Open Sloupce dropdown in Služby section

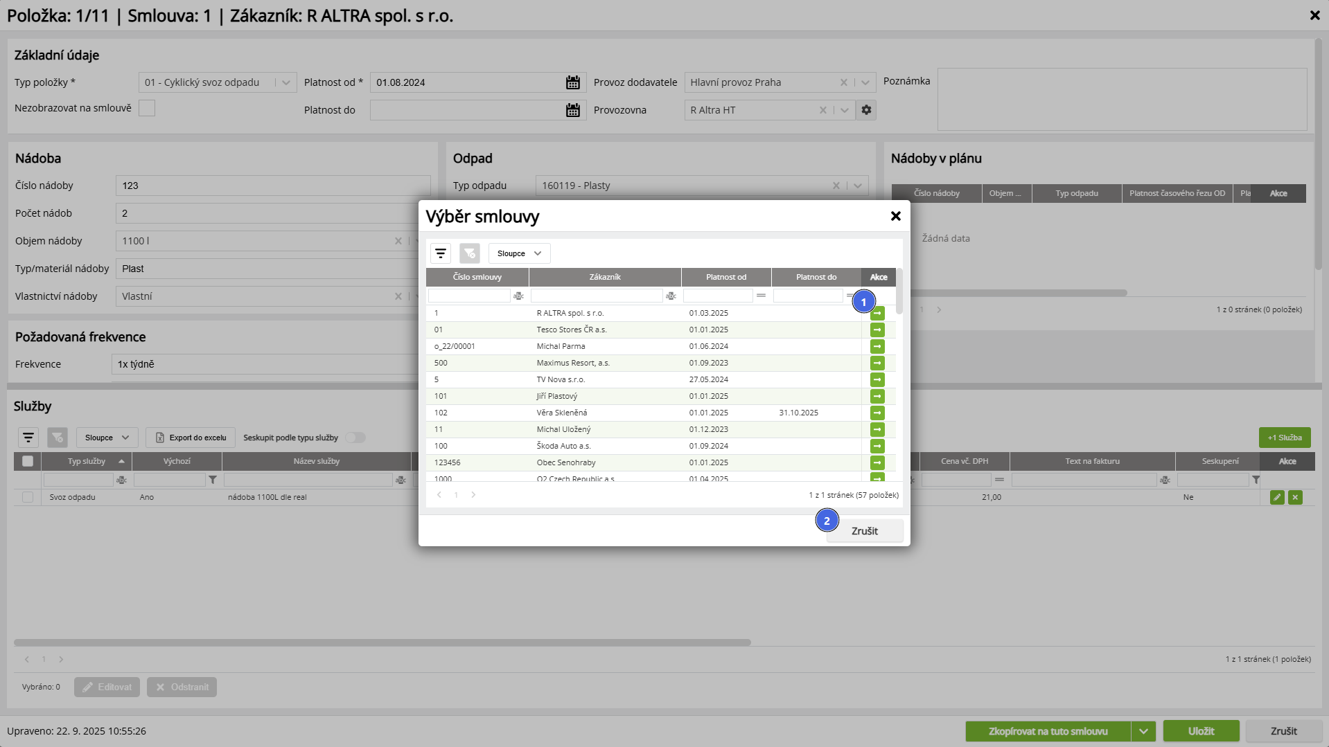pyautogui.click(x=107, y=438)
